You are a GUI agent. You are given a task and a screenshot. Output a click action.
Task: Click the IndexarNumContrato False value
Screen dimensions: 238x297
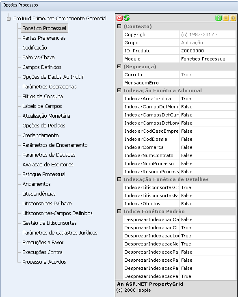tap(207, 155)
